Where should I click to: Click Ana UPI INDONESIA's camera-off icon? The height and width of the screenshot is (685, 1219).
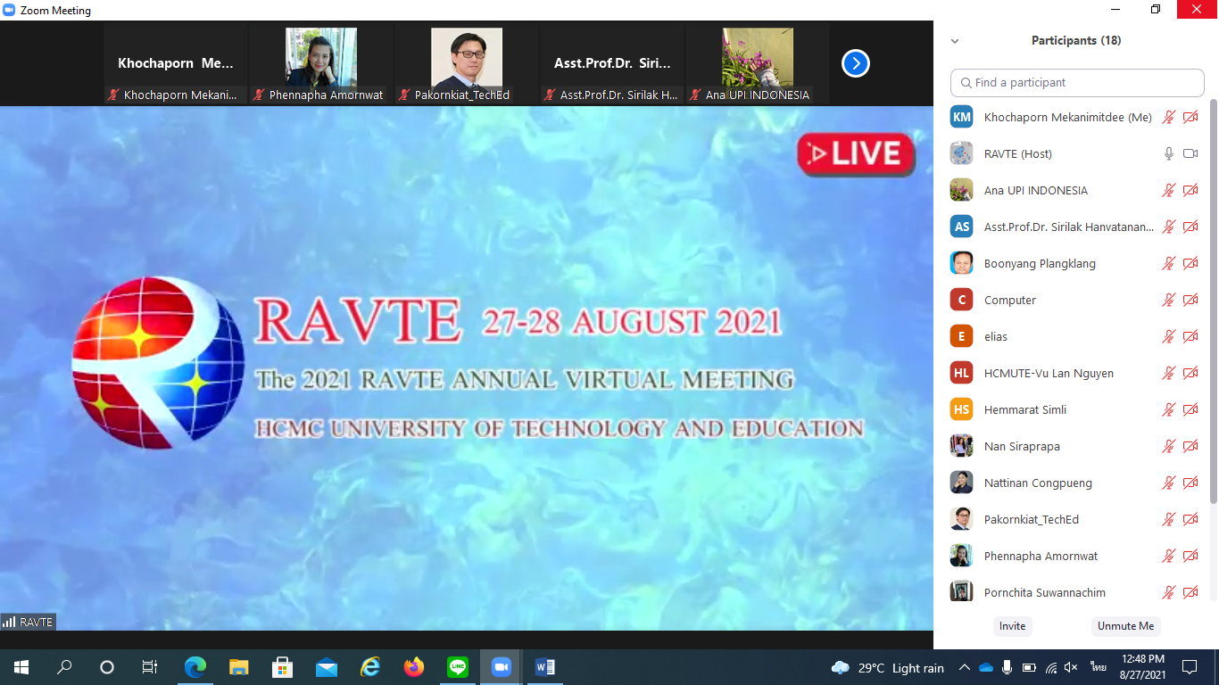point(1190,190)
